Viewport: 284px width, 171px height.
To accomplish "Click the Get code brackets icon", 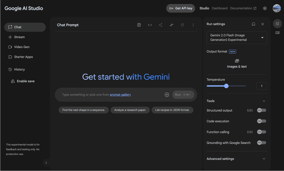I will coord(150,25).
